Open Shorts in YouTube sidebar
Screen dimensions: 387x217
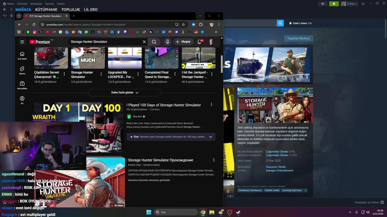click(x=22, y=71)
